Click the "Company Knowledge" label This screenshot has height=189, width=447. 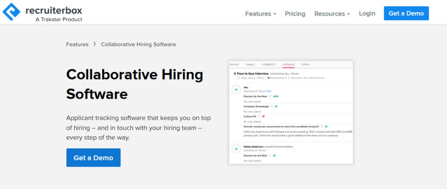click(256, 107)
